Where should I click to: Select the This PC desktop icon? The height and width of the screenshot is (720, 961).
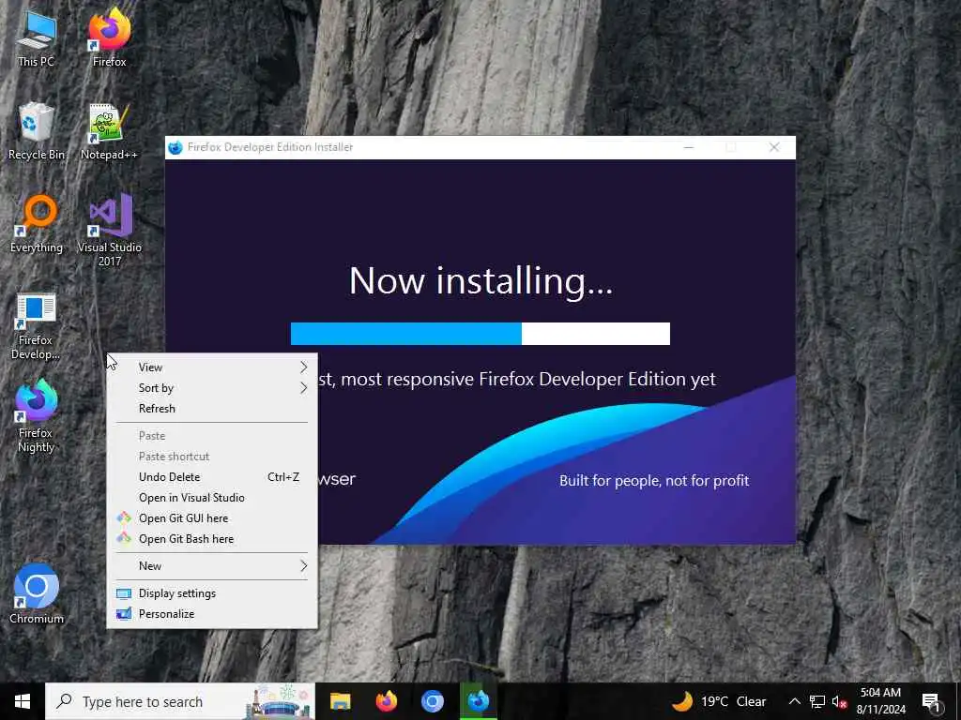37,38
